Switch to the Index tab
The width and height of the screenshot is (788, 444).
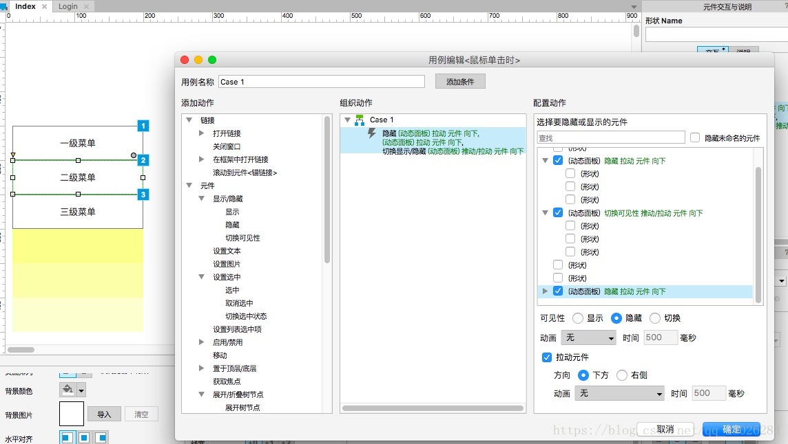(x=25, y=6)
